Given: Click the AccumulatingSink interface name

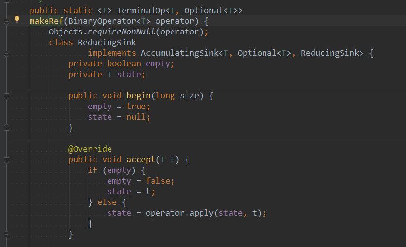Looking at the screenshot, I should [179, 53].
